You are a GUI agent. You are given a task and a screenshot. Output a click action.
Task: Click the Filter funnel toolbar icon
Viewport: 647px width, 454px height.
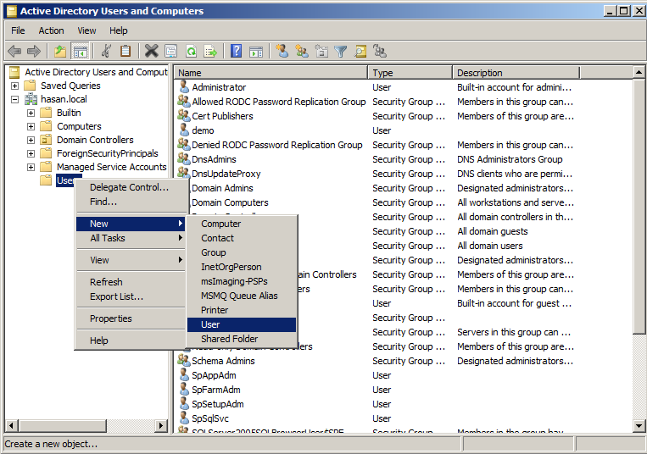341,51
